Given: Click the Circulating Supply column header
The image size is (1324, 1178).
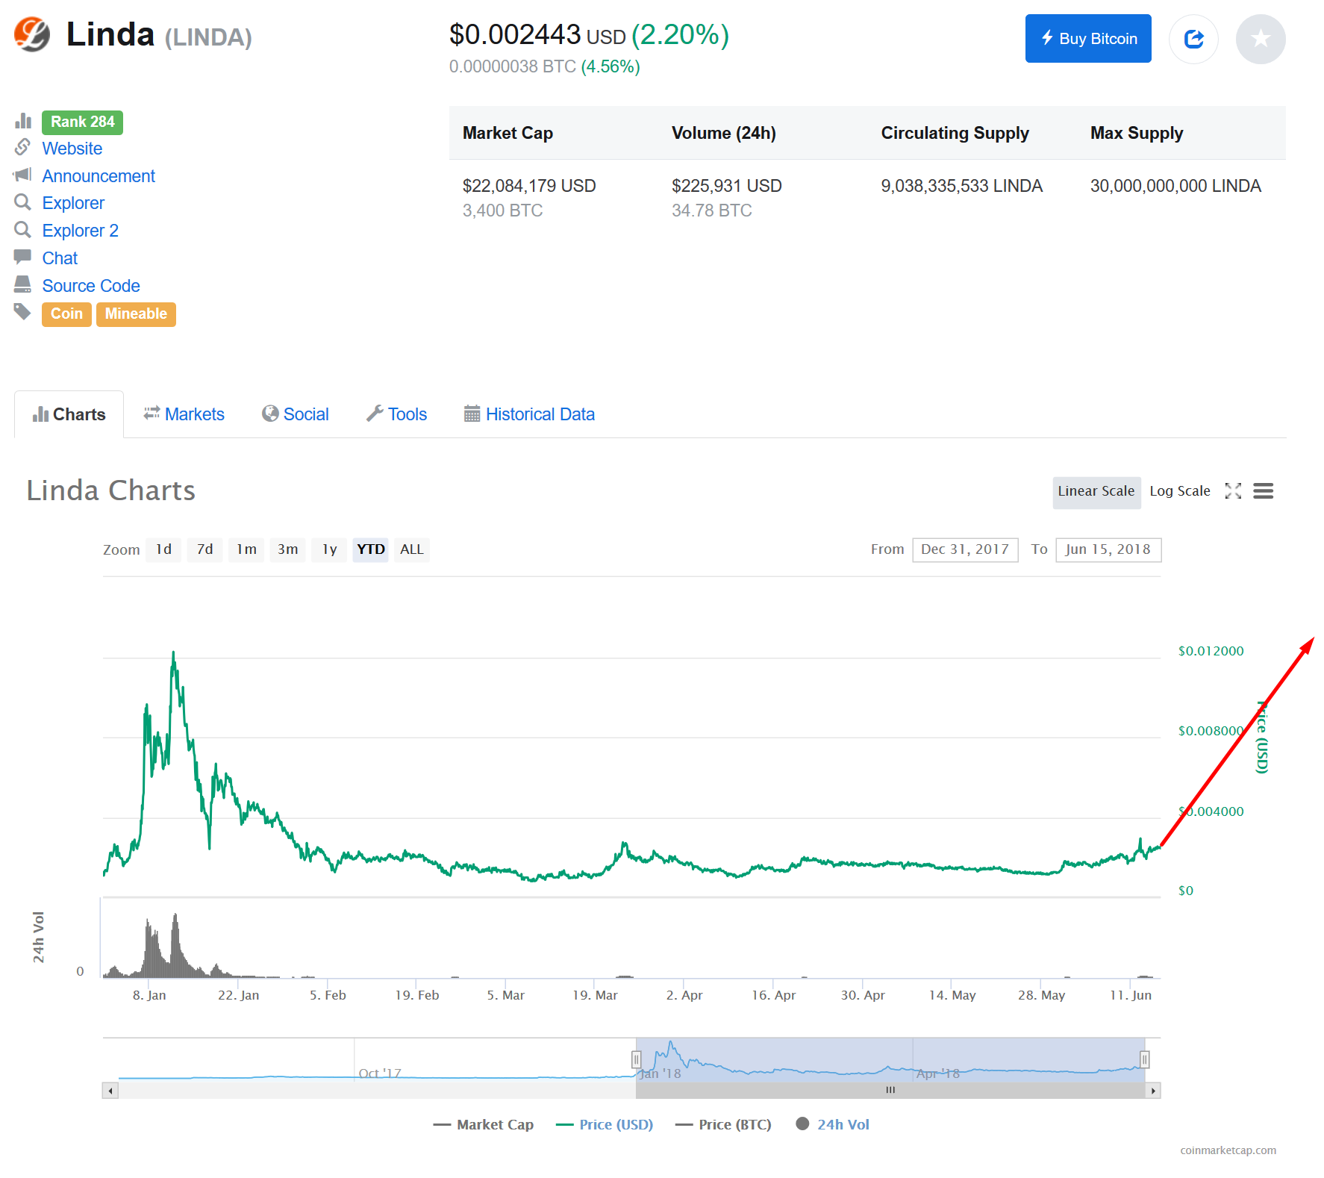Looking at the screenshot, I should [955, 133].
